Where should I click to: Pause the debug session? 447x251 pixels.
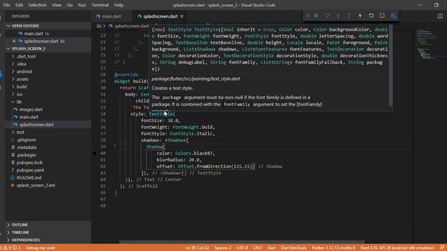(x=316, y=15)
